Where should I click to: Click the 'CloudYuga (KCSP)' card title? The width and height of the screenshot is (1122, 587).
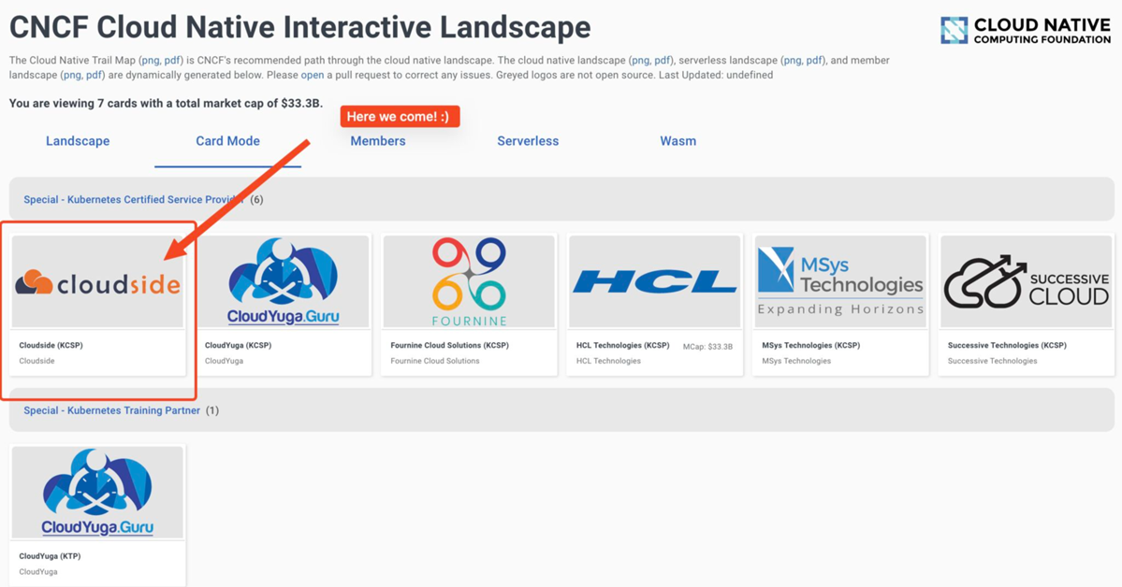(239, 345)
